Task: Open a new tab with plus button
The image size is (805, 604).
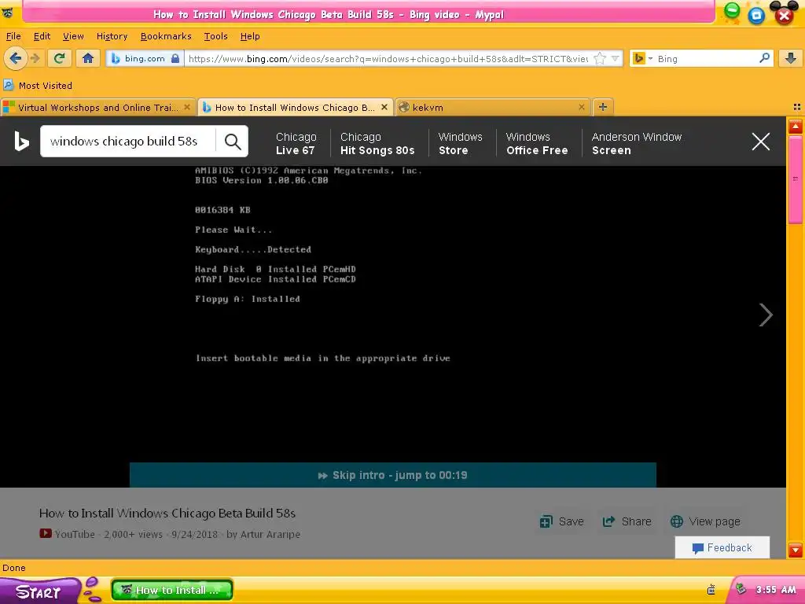Action: click(603, 107)
